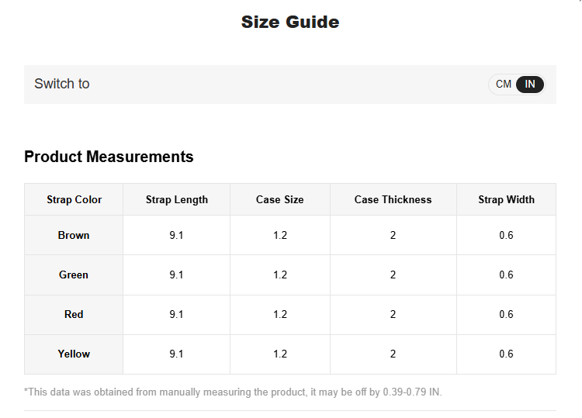Click the Green case size value 1.2
This screenshot has width=582, height=418.
point(280,275)
